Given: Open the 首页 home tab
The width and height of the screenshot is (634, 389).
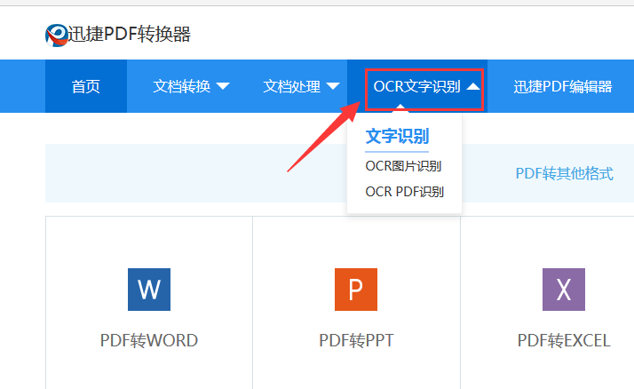Looking at the screenshot, I should 86,86.
